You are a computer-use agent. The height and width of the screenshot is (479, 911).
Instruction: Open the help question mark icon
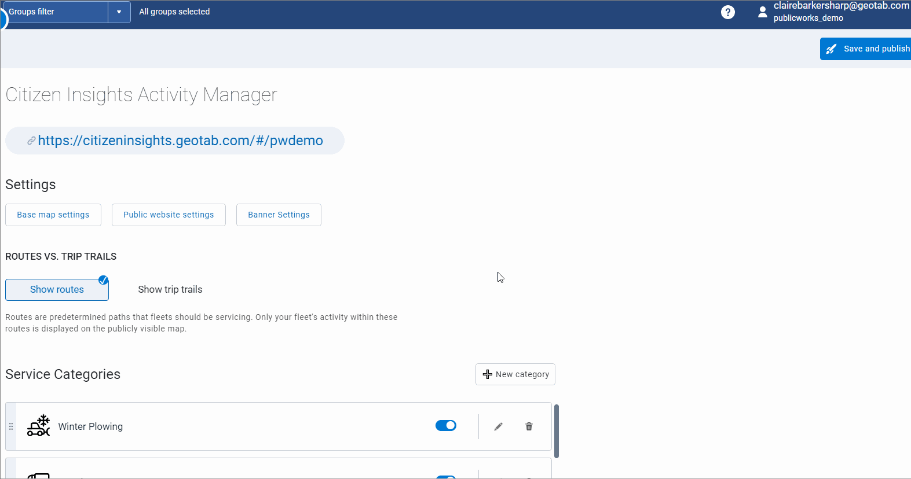click(728, 12)
